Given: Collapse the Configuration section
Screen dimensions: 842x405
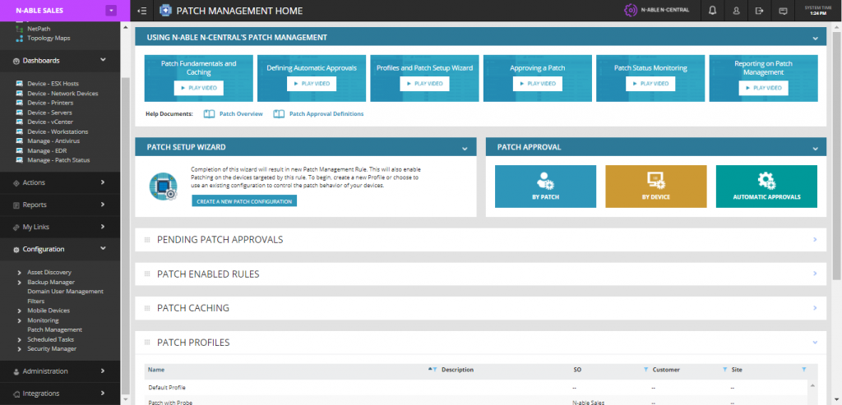Looking at the screenshot, I should (x=103, y=248).
